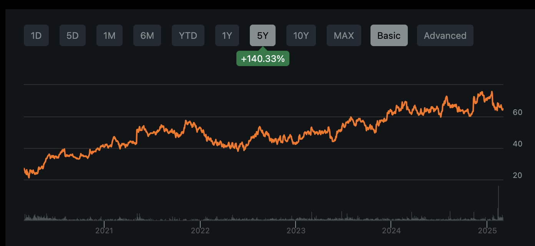Click the 2022 axis label
Image resolution: width=535 pixels, height=246 pixels.
(200, 231)
